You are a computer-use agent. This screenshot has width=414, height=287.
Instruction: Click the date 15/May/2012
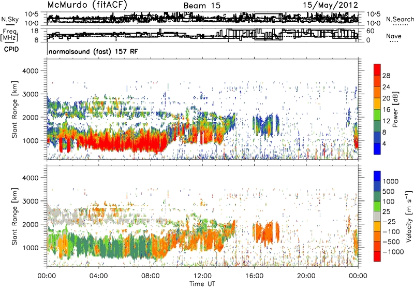coord(330,5)
